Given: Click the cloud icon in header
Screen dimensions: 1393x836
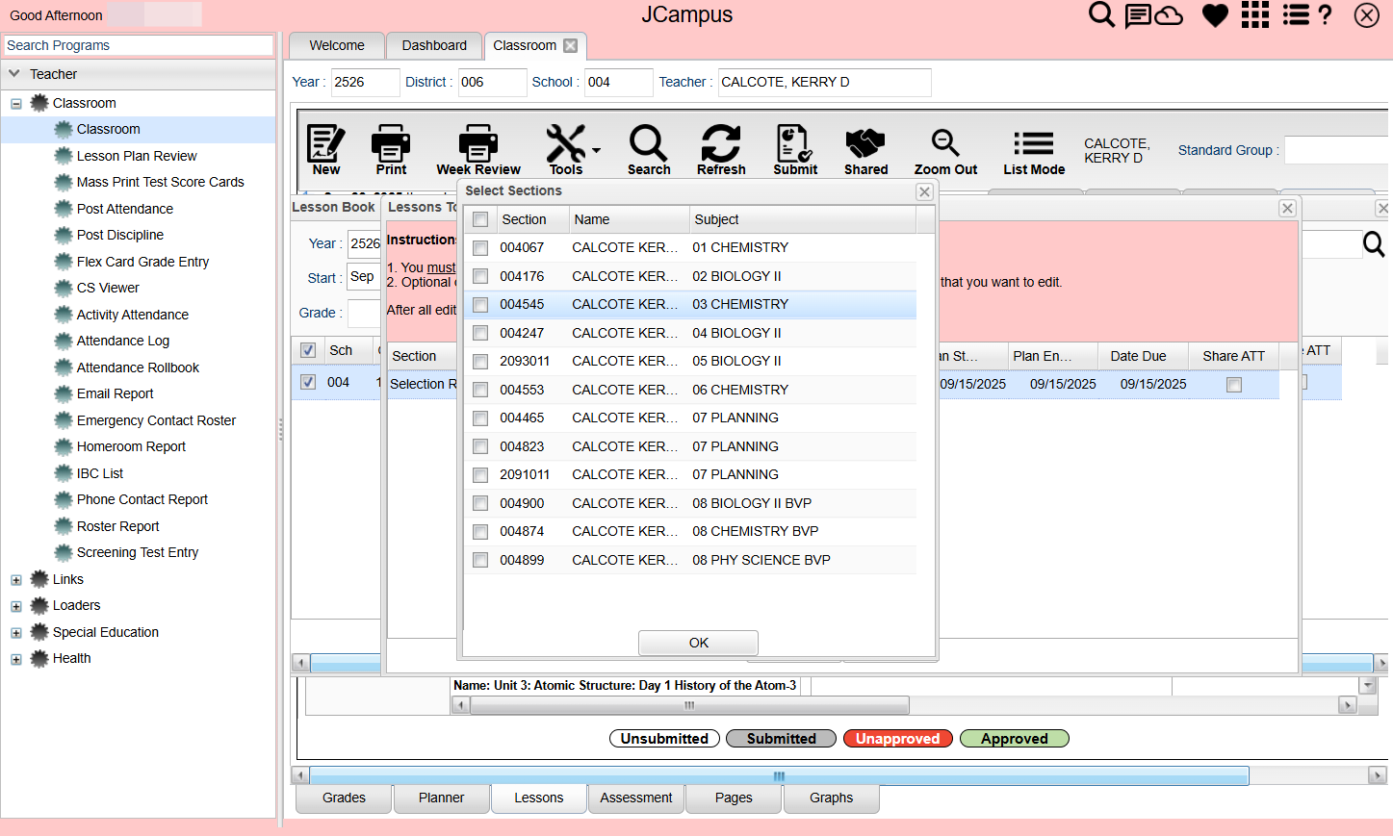Looking at the screenshot, I should tap(1169, 15).
